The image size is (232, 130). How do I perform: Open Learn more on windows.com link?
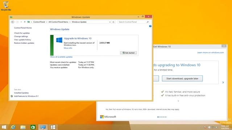[x=210, y=52]
